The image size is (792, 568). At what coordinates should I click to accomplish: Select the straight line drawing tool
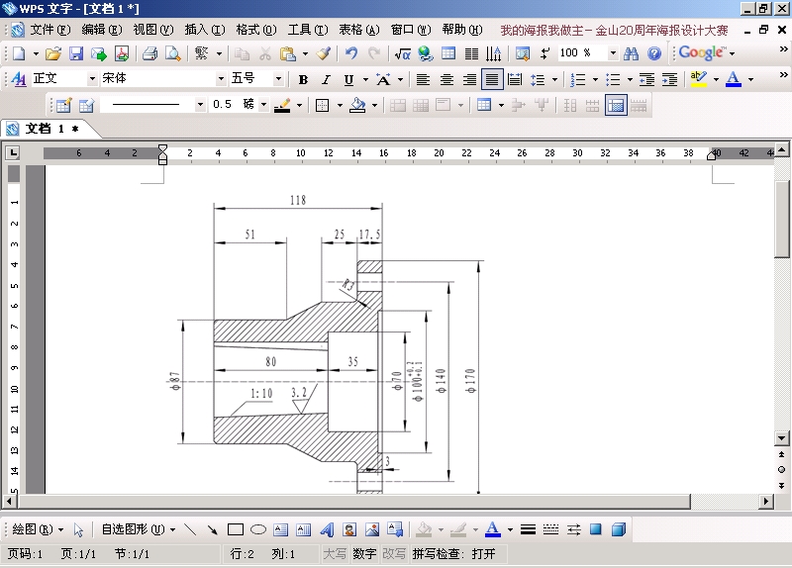point(190,529)
